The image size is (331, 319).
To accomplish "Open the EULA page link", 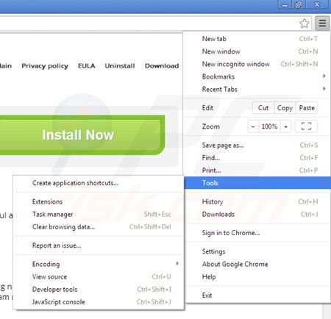I will click(x=87, y=66).
